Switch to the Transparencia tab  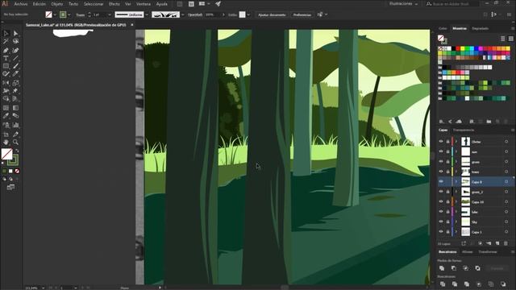pyautogui.click(x=464, y=130)
